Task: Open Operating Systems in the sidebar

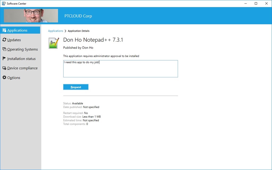Action: [x=20, y=49]
